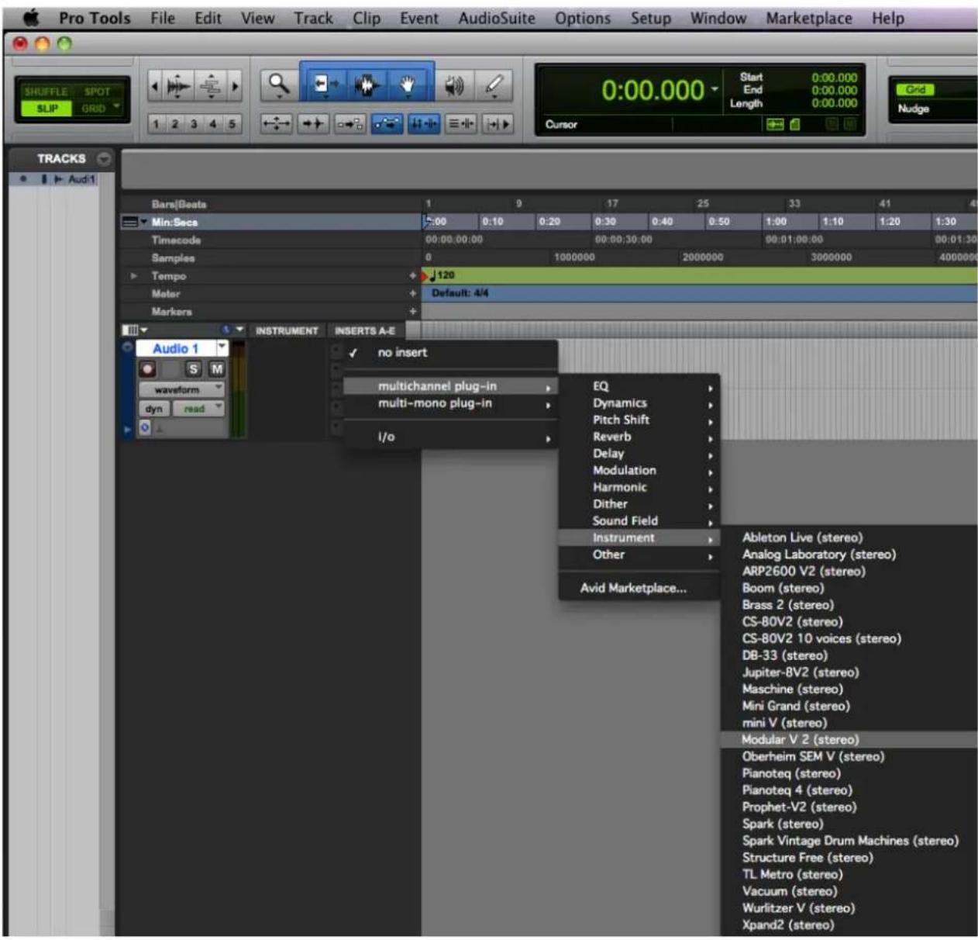Toggle Tab to Transients button
978x940 pixels.
pos(313,123)
